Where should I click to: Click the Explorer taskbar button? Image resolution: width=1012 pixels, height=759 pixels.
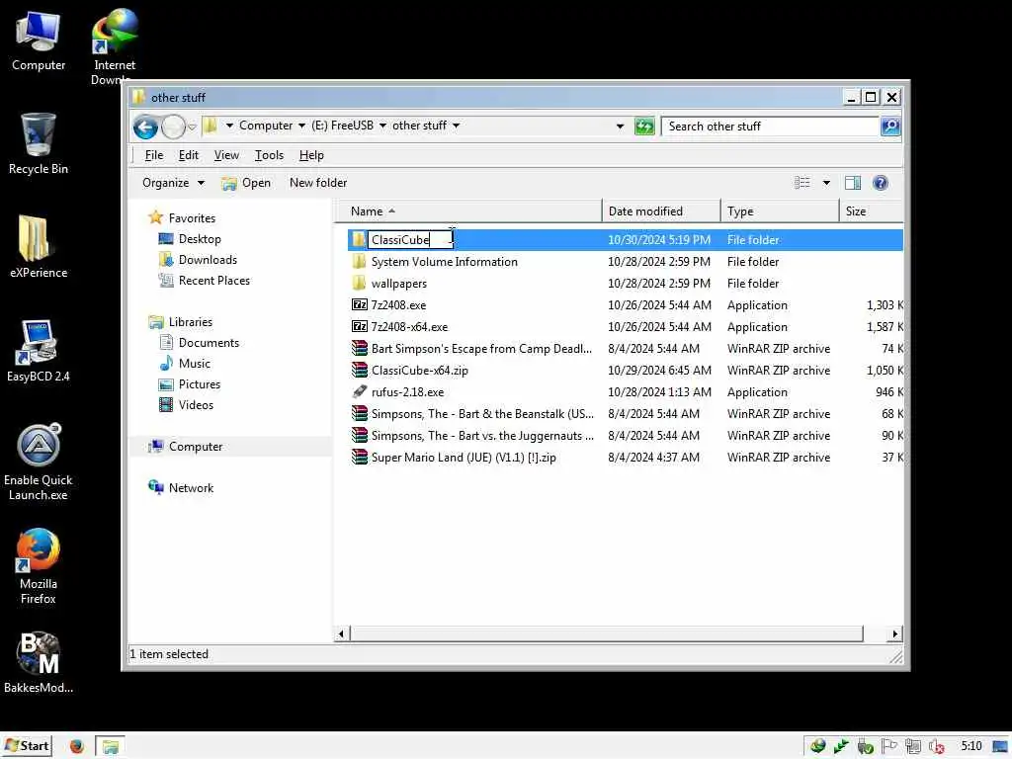[111, 746]
